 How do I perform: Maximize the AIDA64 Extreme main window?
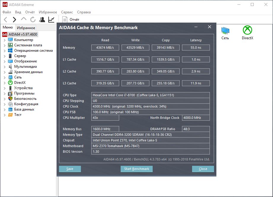click(252, 4)
